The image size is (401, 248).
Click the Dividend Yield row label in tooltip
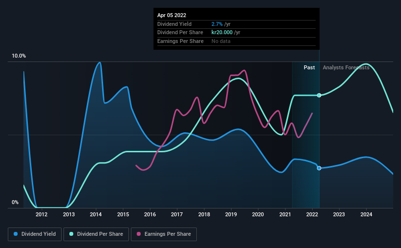point(174,24)
